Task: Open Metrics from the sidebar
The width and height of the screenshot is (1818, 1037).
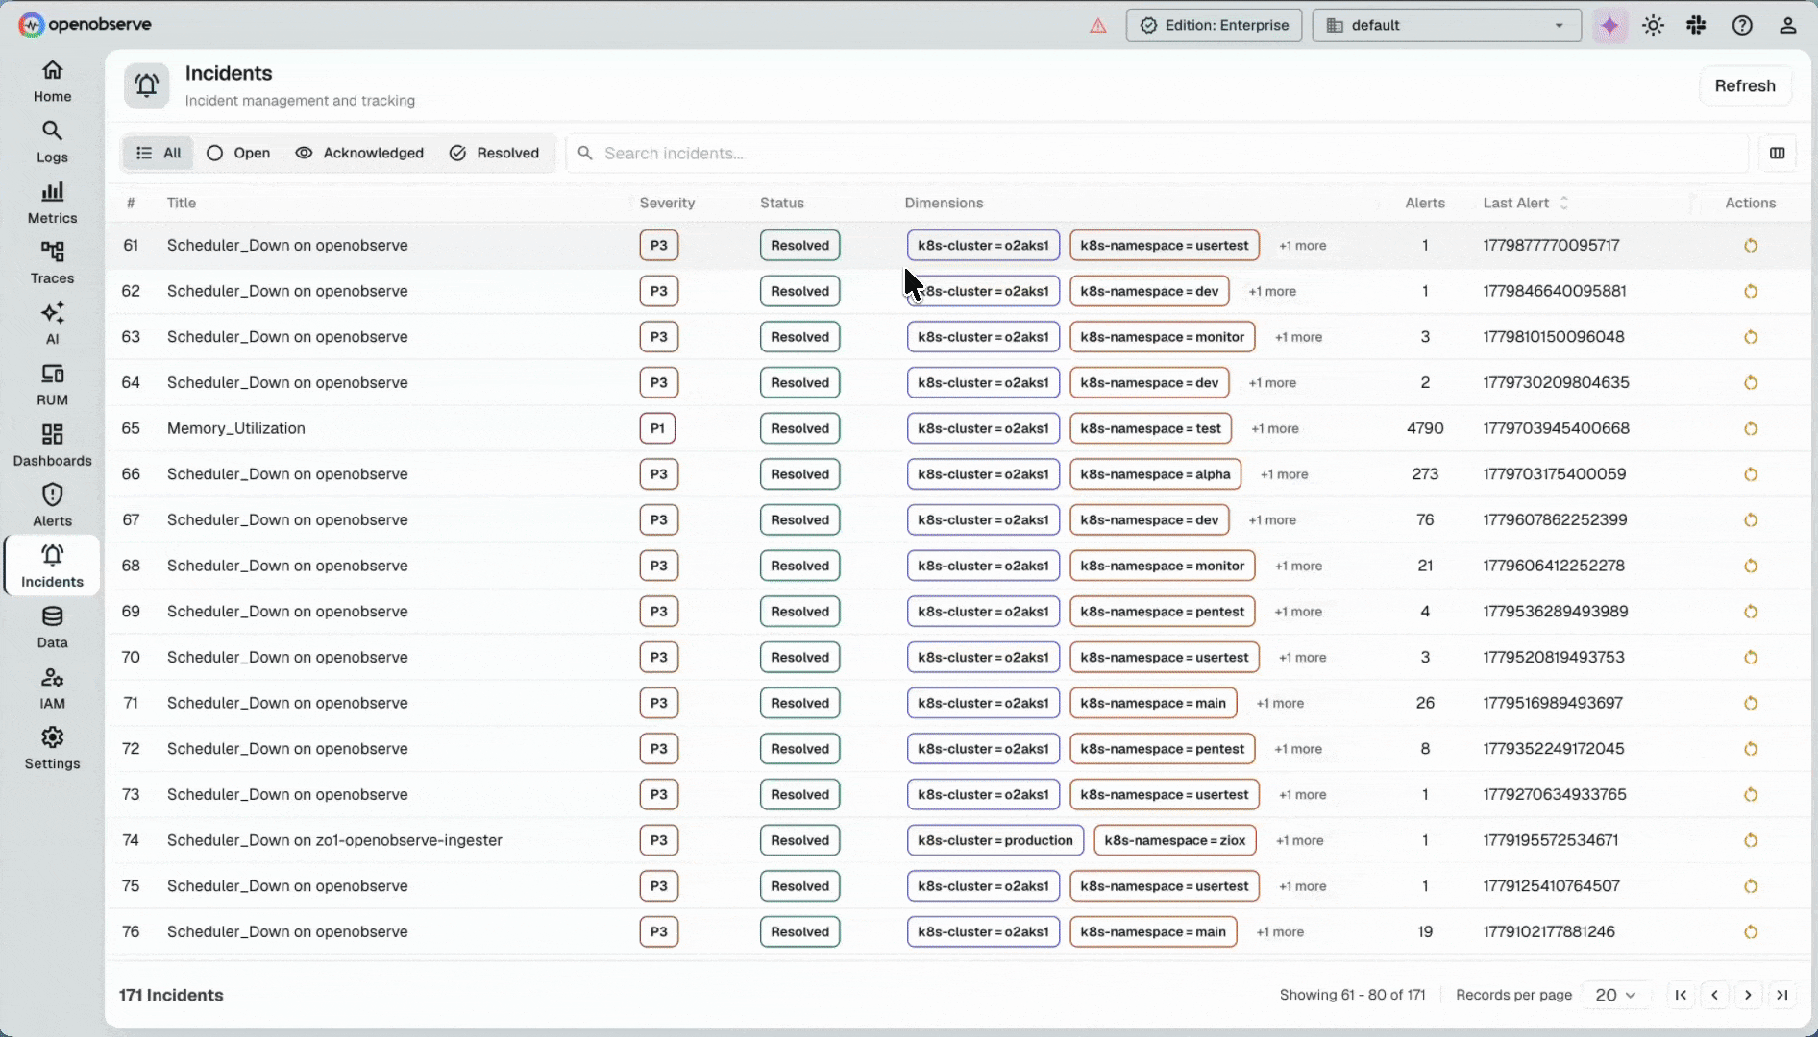Action: 52,203
